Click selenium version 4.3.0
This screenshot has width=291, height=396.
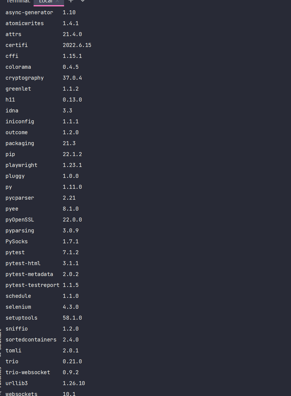(x=71, y=307)
